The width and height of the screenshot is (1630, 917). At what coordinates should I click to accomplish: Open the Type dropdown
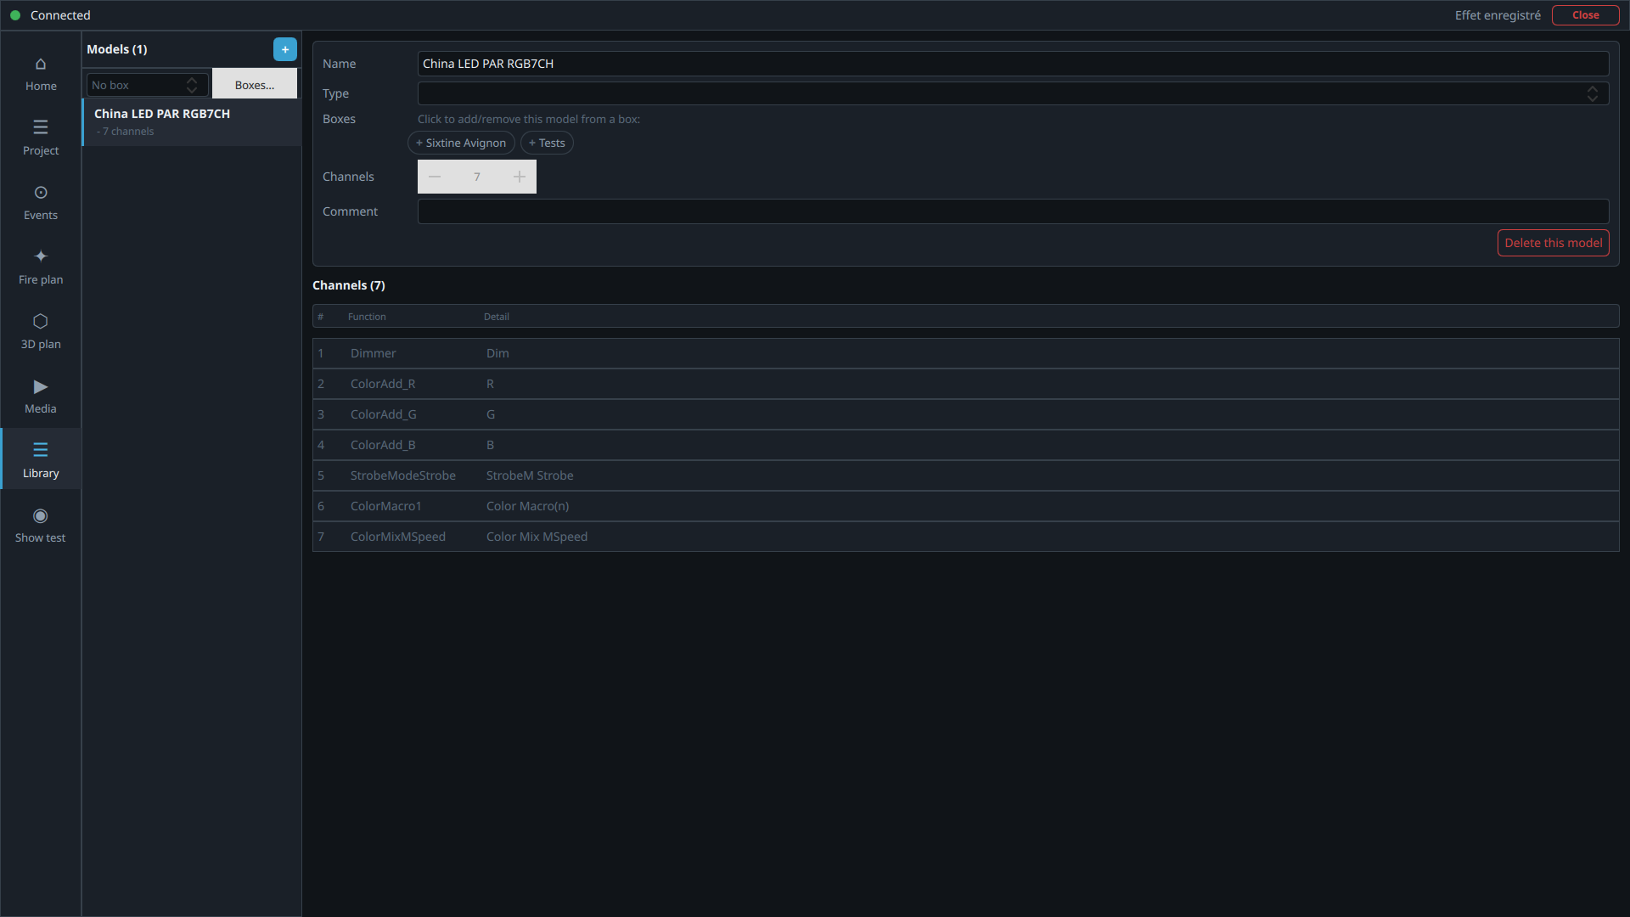click(x=1013, y=93)
